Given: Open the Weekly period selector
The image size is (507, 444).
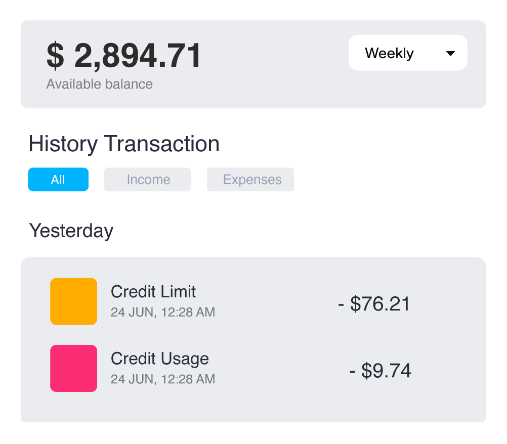Looking at the screenshot, I should point(407,53).
